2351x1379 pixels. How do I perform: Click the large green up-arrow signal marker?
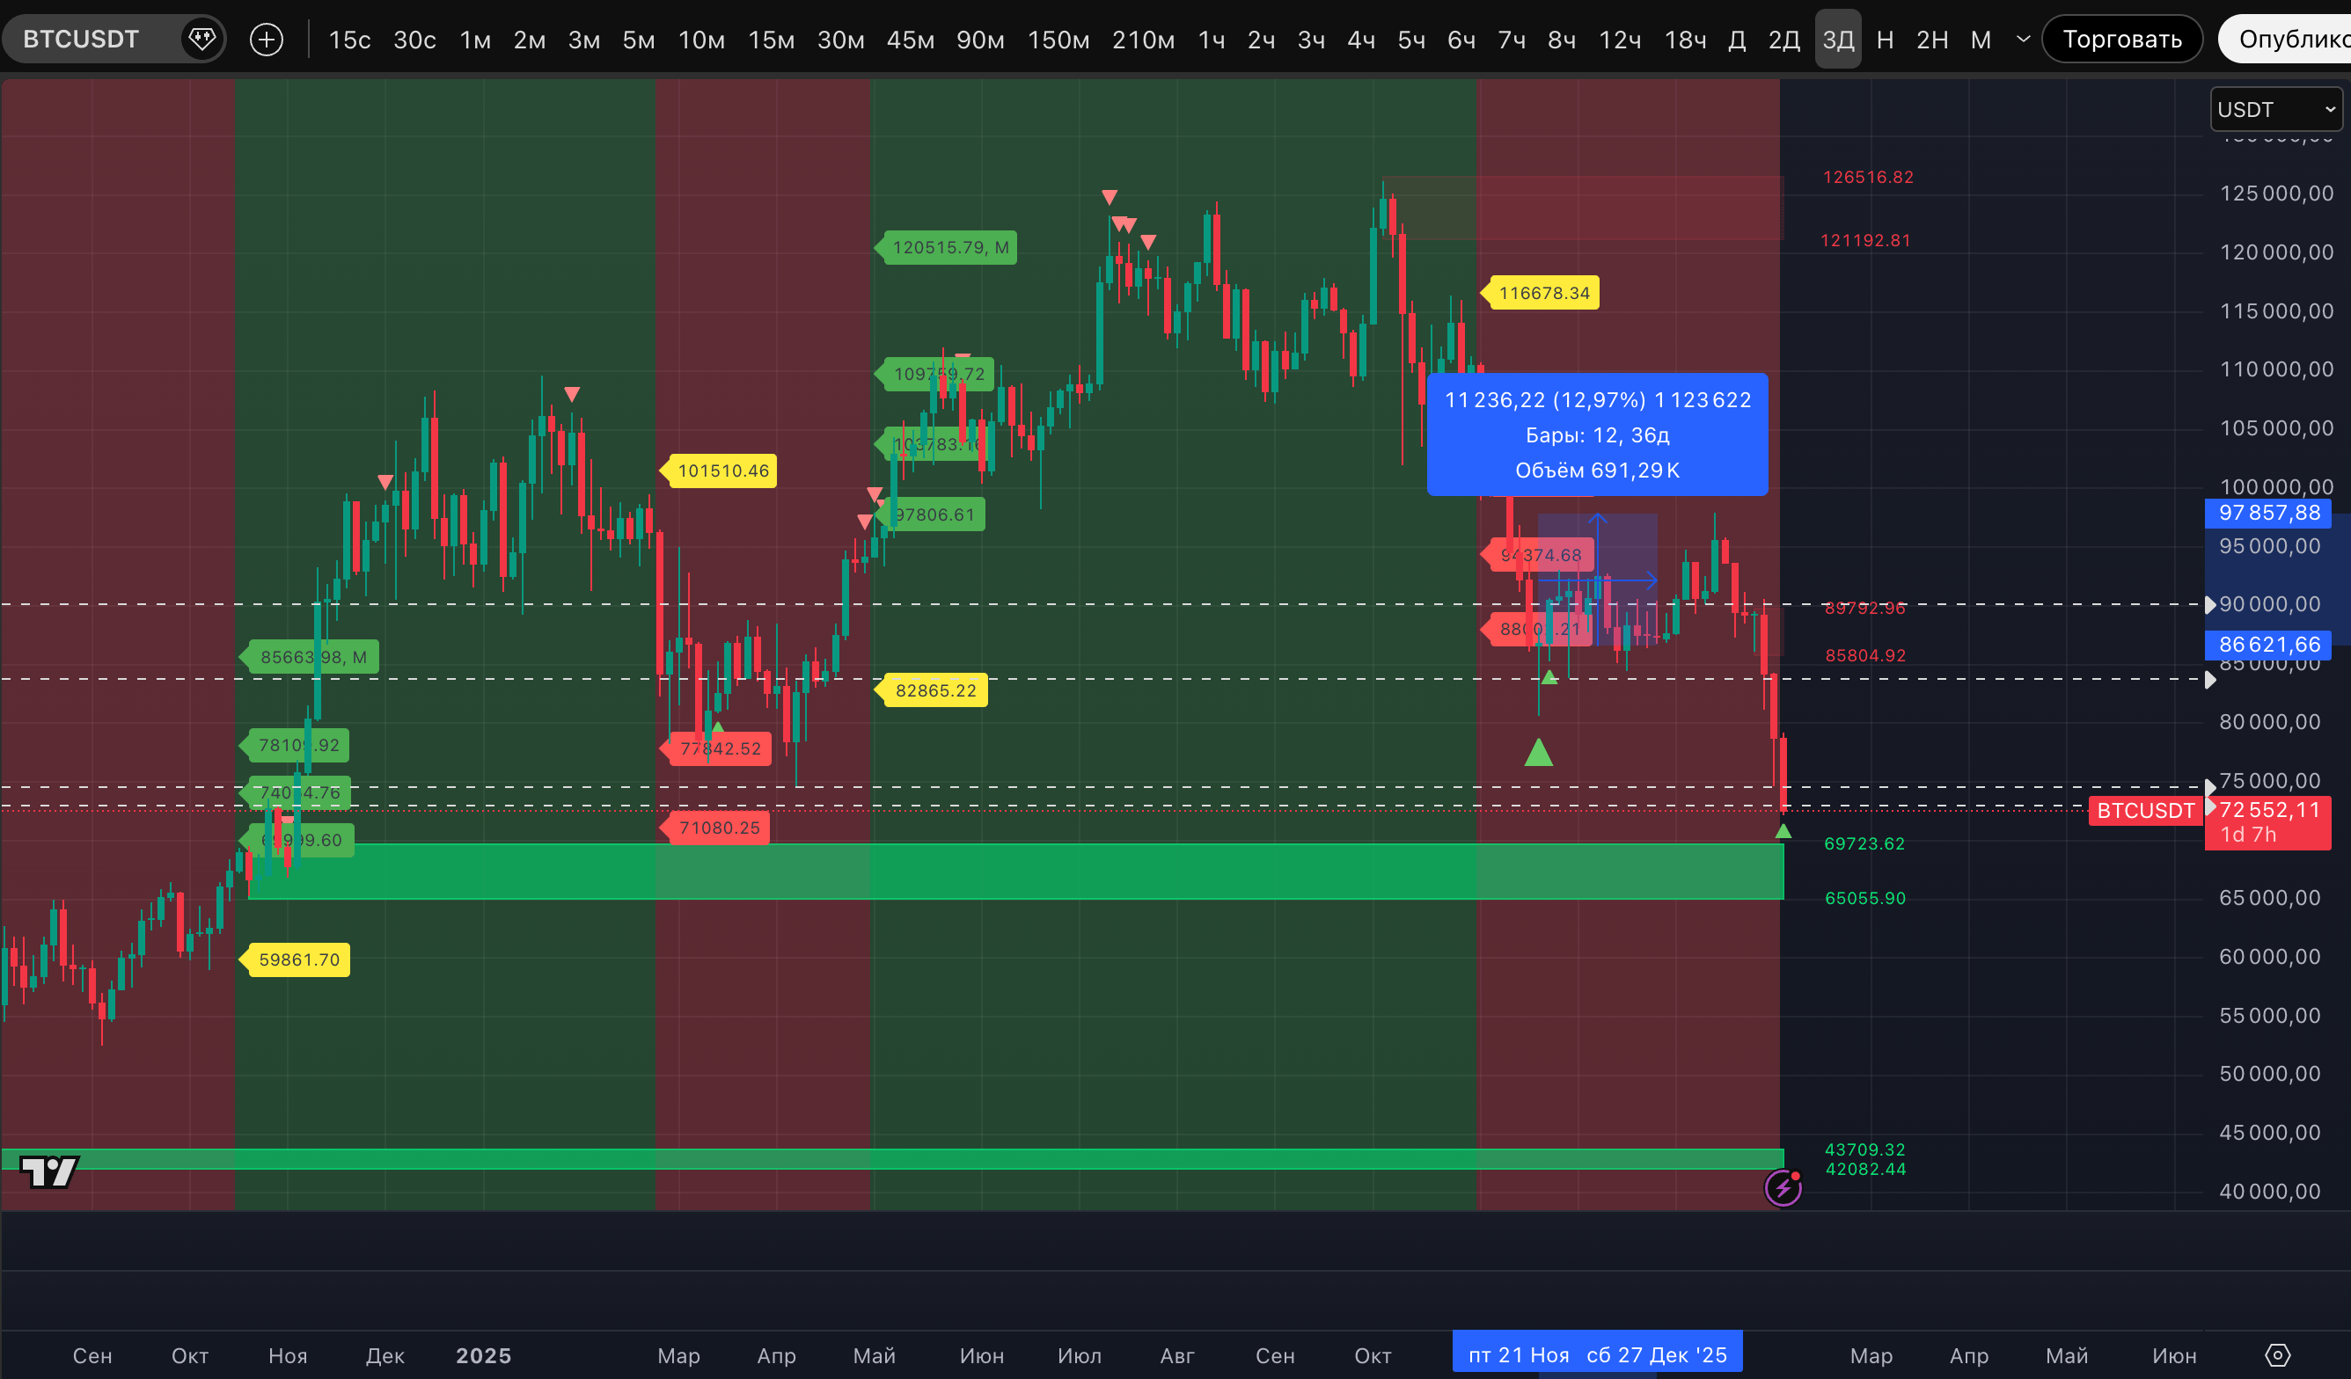pos(1538,753)
